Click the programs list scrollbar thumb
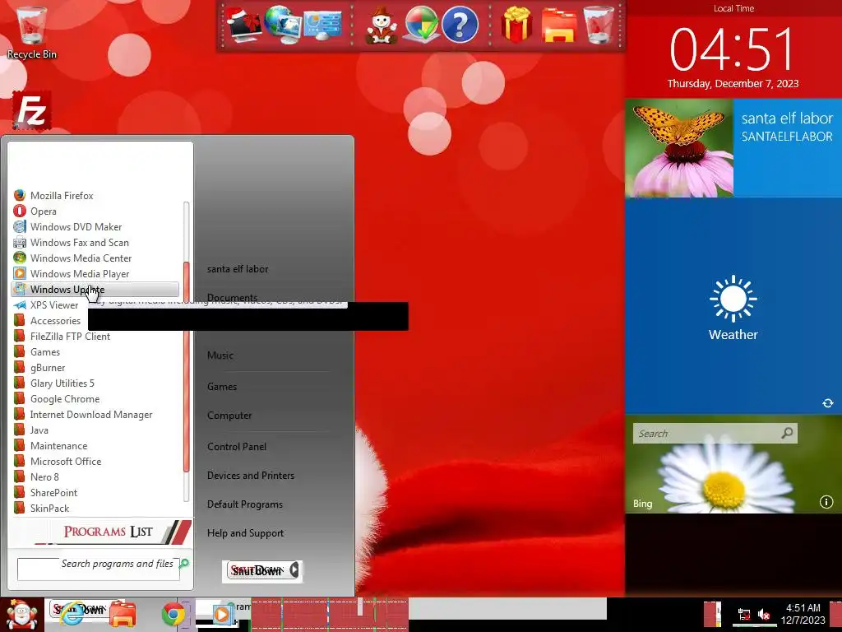The height and width of the screenshot is (632, 842). [187, 366]
